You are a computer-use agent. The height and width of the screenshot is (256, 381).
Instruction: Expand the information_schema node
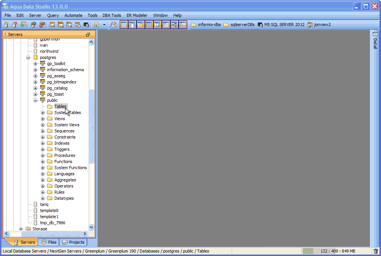coord(36,70)
